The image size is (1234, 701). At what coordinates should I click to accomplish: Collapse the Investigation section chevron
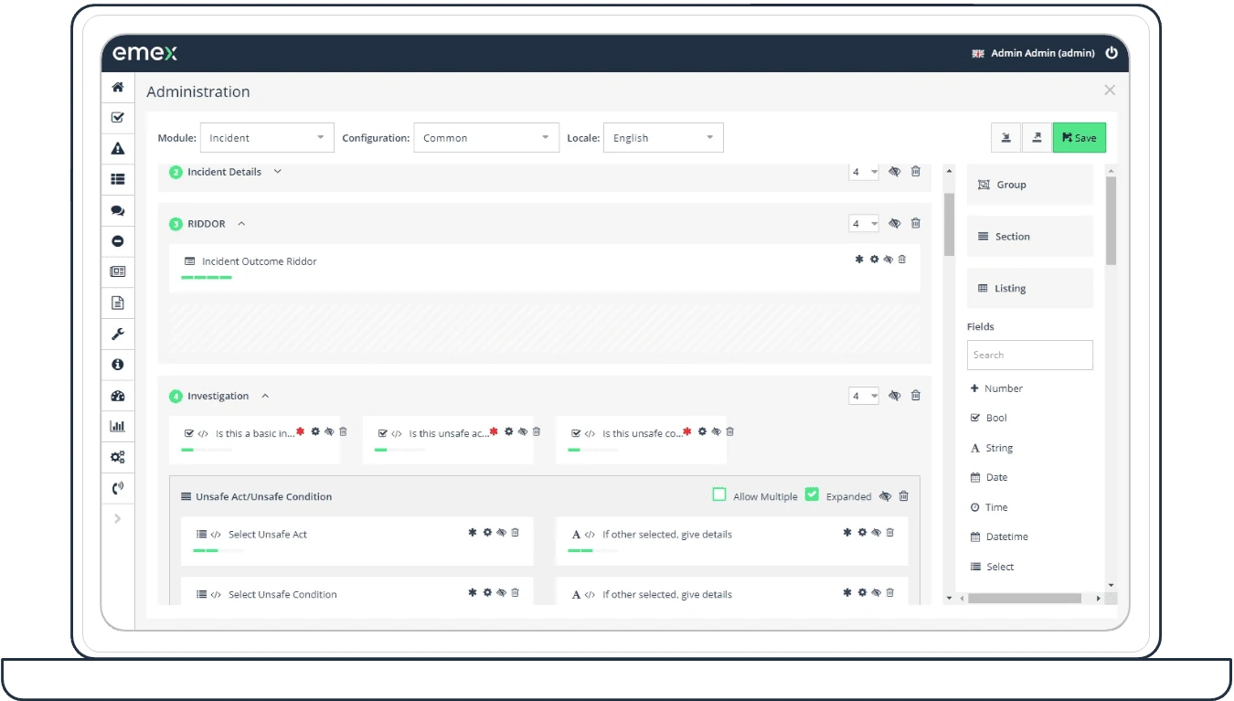[265, 396]
